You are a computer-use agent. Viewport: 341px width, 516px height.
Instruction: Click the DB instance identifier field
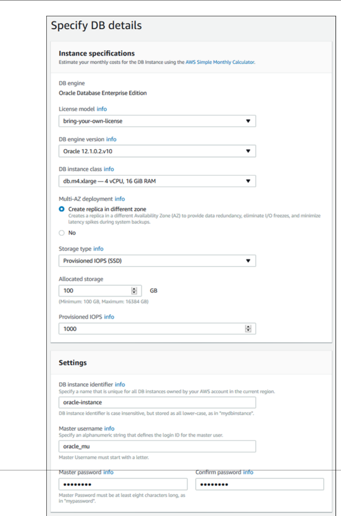pos(157,402)
